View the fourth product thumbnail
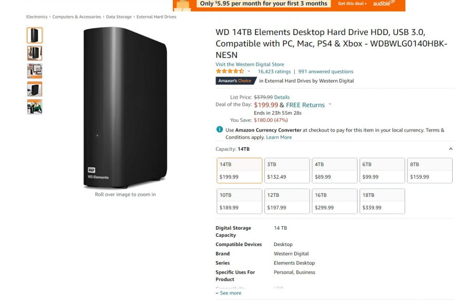The height and width of the screenshot is (300, 463). click(x=34, y=89)
